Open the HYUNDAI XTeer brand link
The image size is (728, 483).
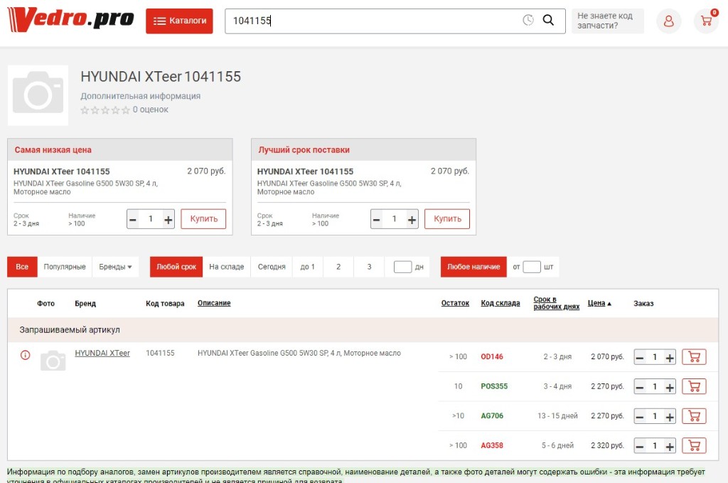102,354
